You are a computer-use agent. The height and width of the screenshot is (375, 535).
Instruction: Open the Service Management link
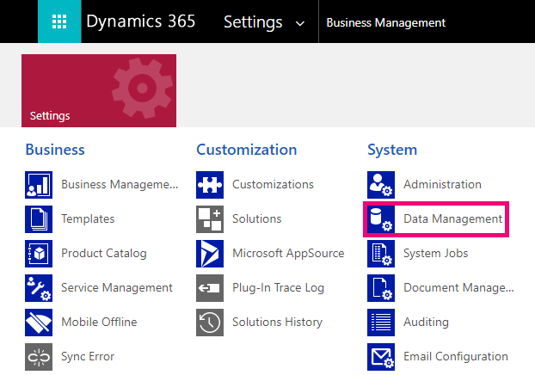(117, 287)
